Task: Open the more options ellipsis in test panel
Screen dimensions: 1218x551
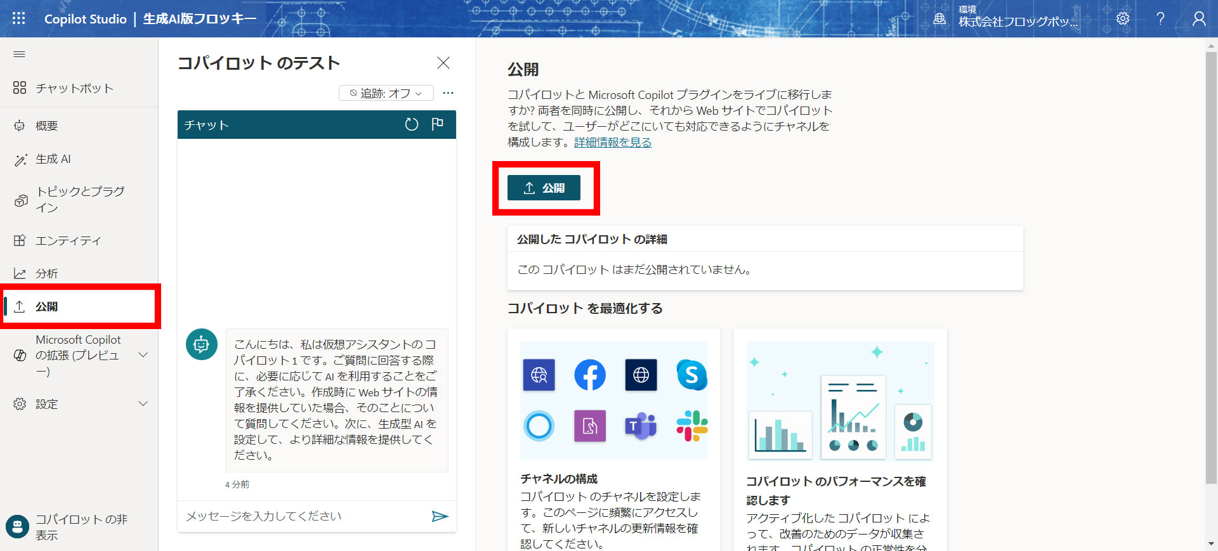Action: 449,93
